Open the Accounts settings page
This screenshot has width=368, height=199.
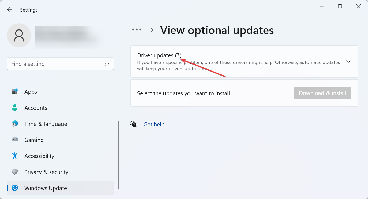tap(61, 108)
